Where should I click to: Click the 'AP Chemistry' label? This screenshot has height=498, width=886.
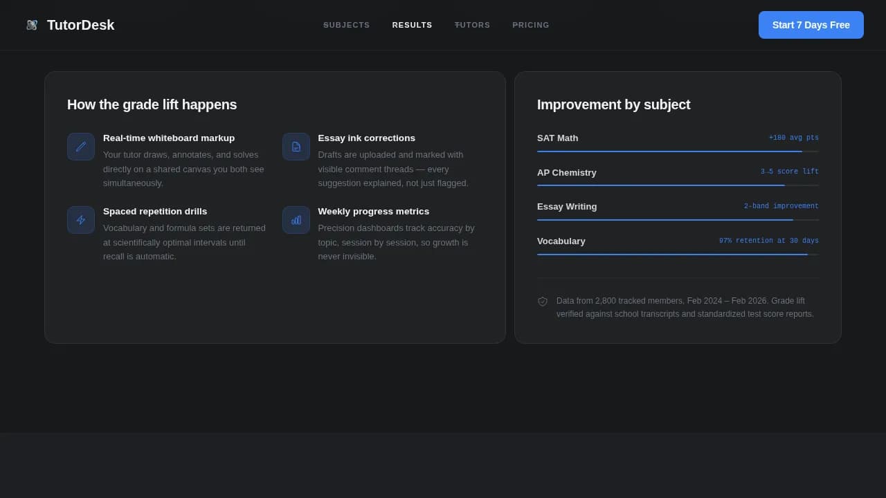point(567,173)
